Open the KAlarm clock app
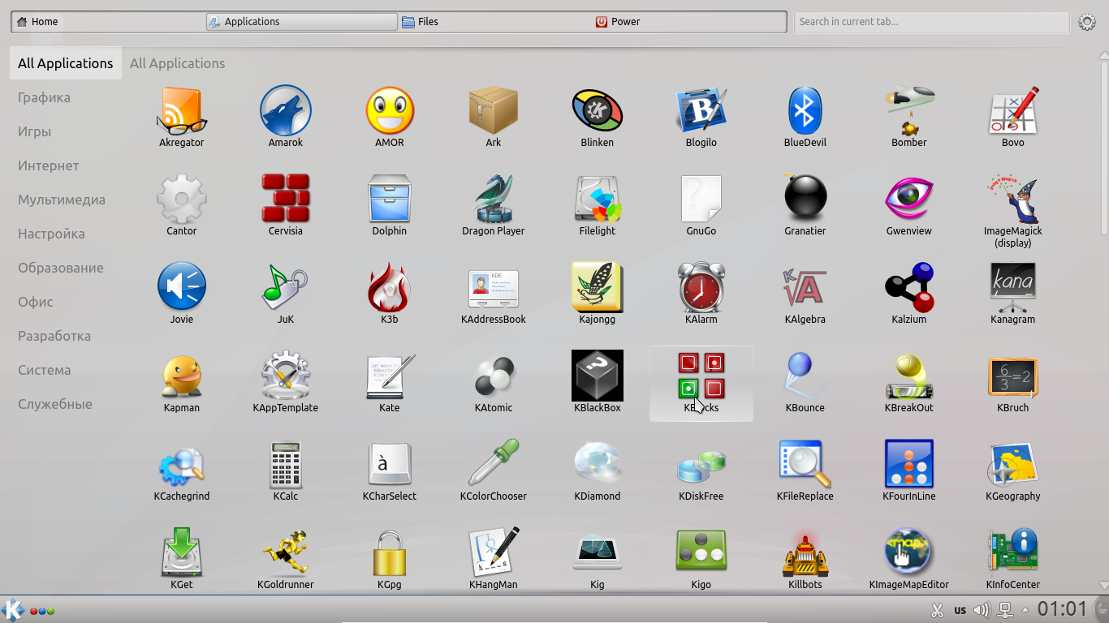Screen dimensions: 1109x623 coord(701,294)
